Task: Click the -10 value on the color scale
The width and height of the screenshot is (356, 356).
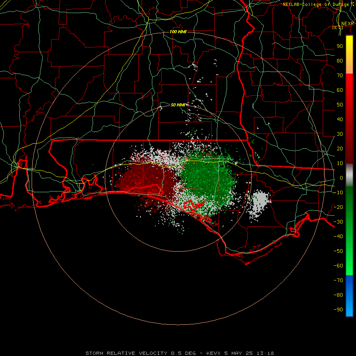Action: [x=338, y=193]
